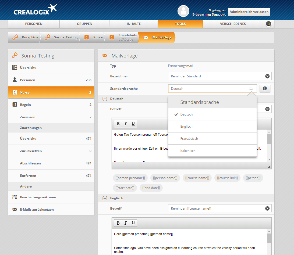Viewport: 294px width, 255px height.
Task: Collapse the Deutsch section
Action: coord(105,99)
